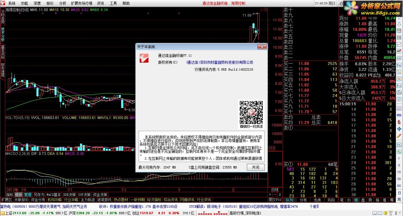Click the app logo left of 系统 menu
This screenshot has height=216, width=403.
(x=3, y=3)
